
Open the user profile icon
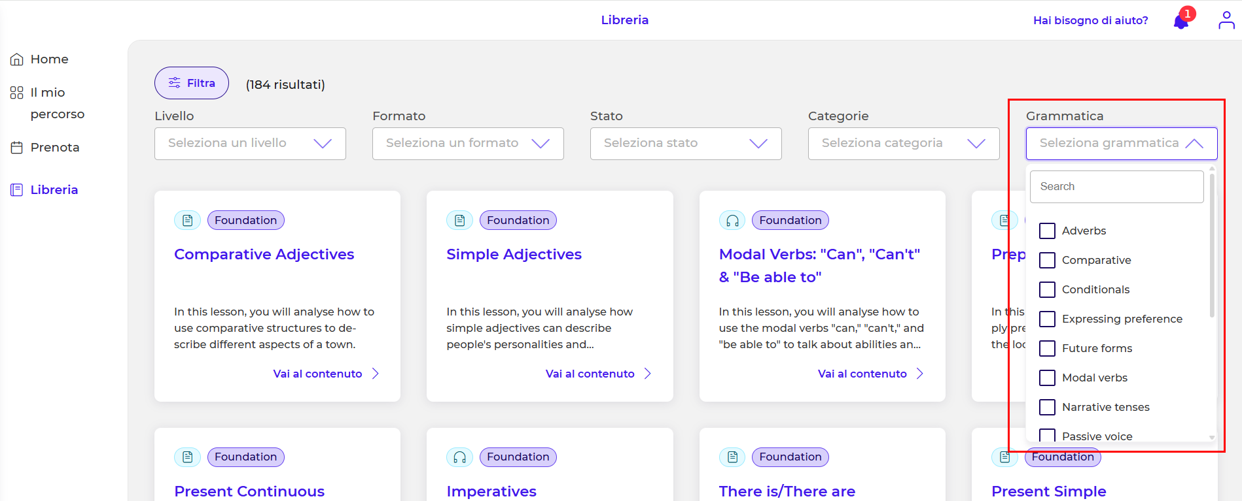[1226, 20]
